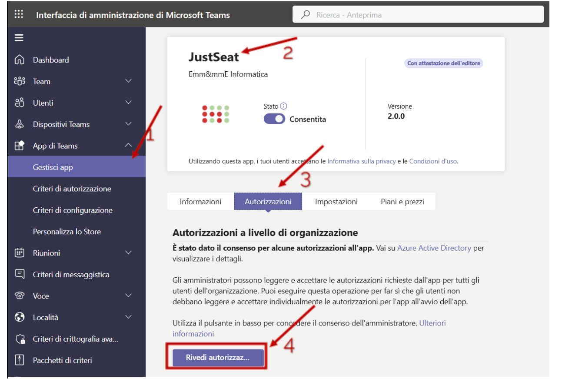Click the Criteri di messaggistica chat icon
The height and width of the screenshot is (392, 562).
tap(20, 274)
